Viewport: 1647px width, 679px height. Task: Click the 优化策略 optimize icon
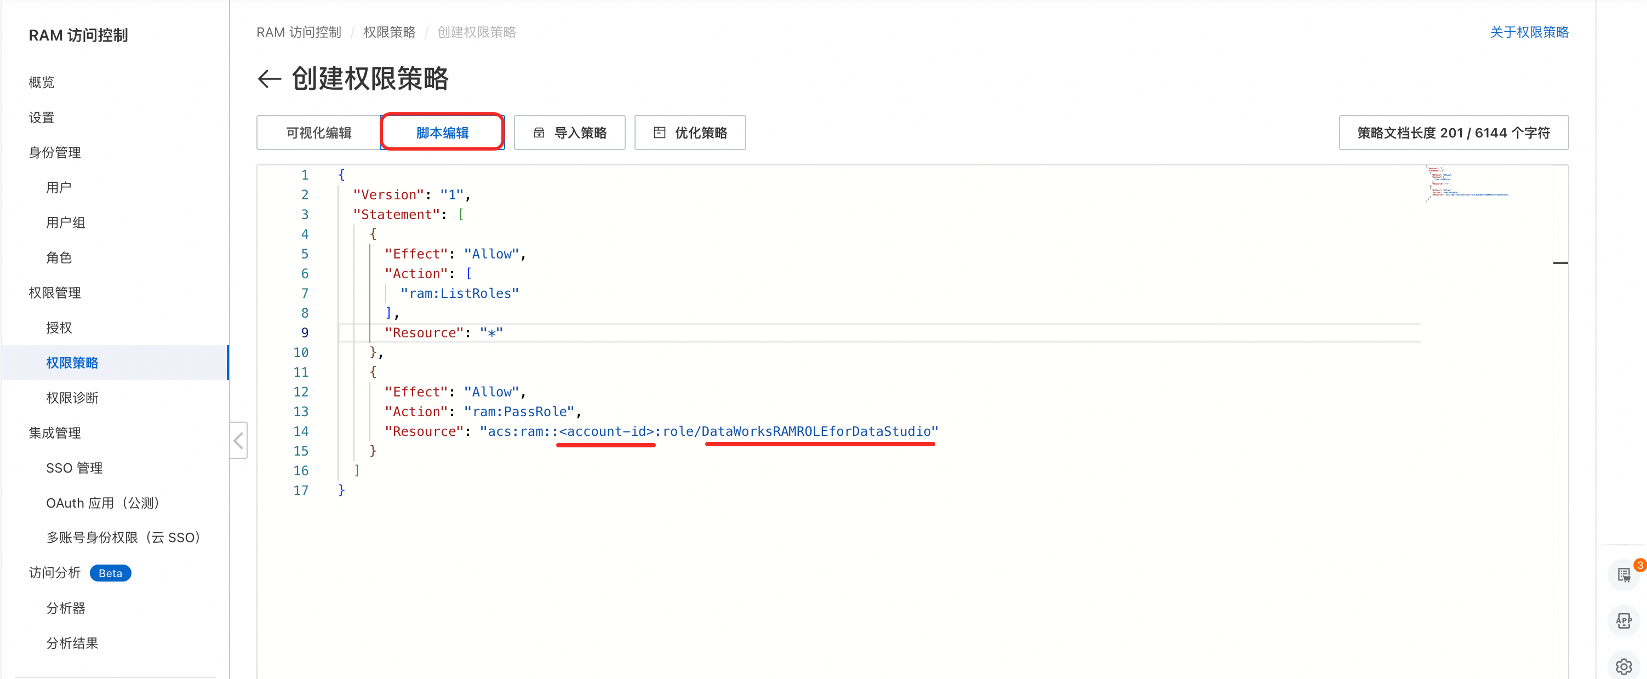(659, 133)
